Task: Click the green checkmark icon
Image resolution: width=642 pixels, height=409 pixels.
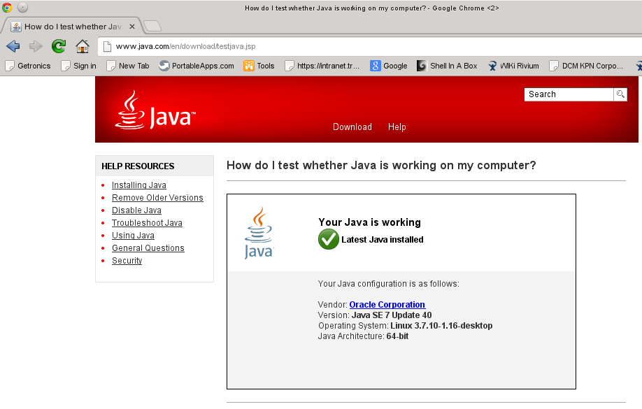Action: [329, 239]
